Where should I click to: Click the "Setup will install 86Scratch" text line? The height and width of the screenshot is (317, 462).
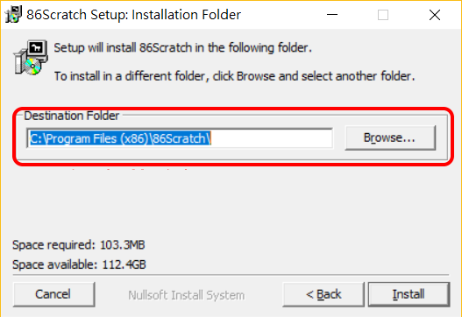point(182,47)
